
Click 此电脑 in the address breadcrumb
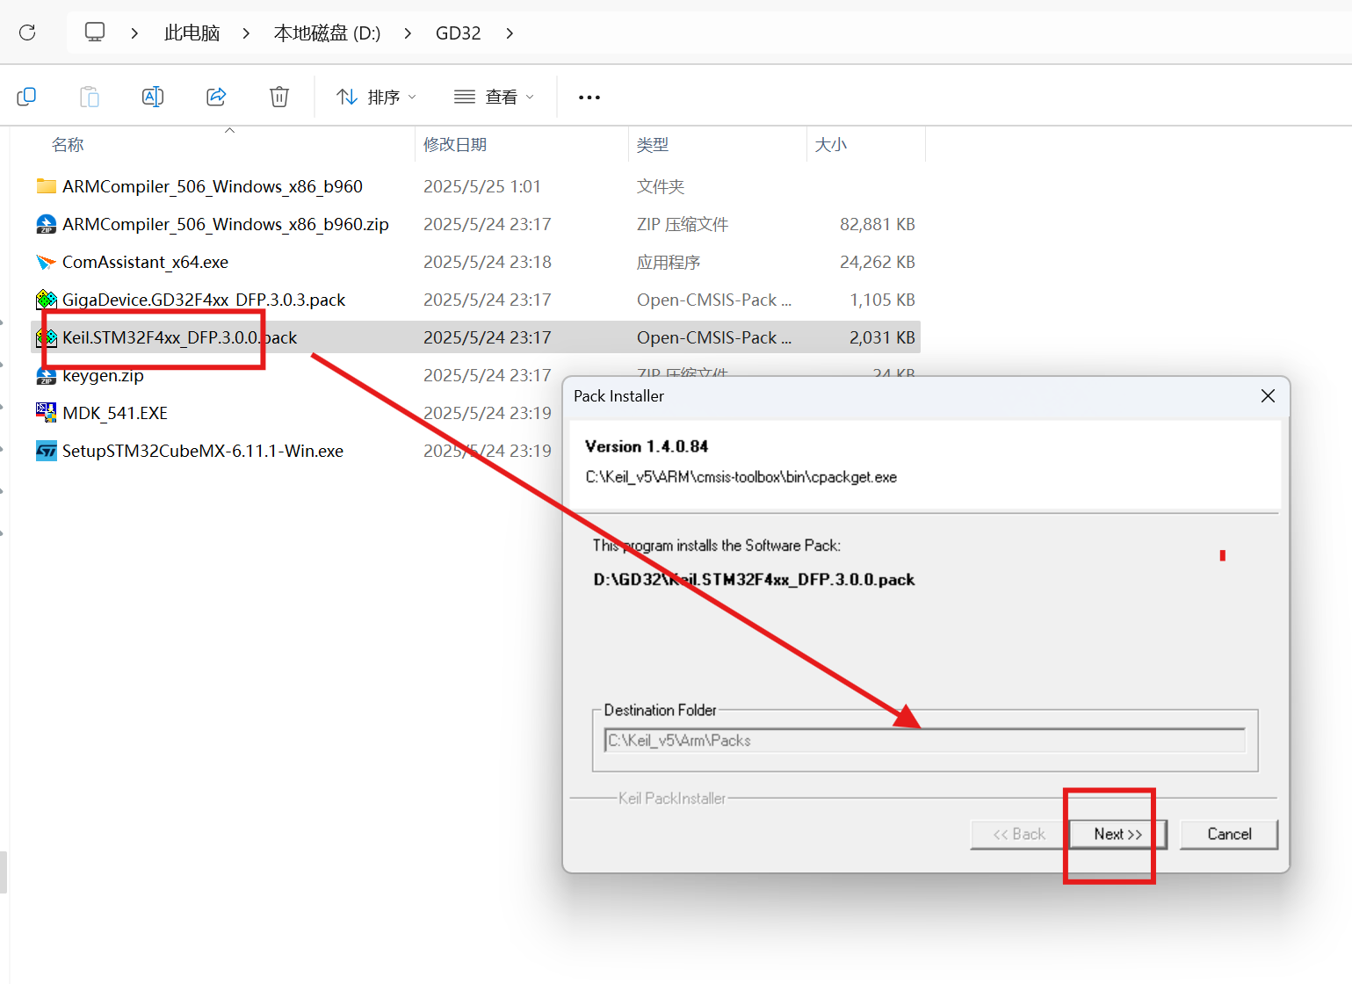(192, 33)
